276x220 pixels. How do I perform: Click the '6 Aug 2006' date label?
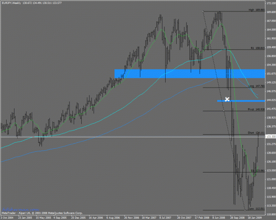[113, 217]
